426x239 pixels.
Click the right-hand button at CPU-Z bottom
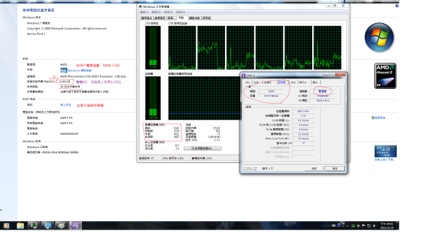pos(335,169)
